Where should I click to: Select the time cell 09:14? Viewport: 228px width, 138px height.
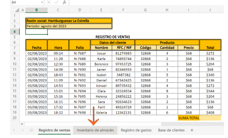pyautogui.click(x=58, y=53)
